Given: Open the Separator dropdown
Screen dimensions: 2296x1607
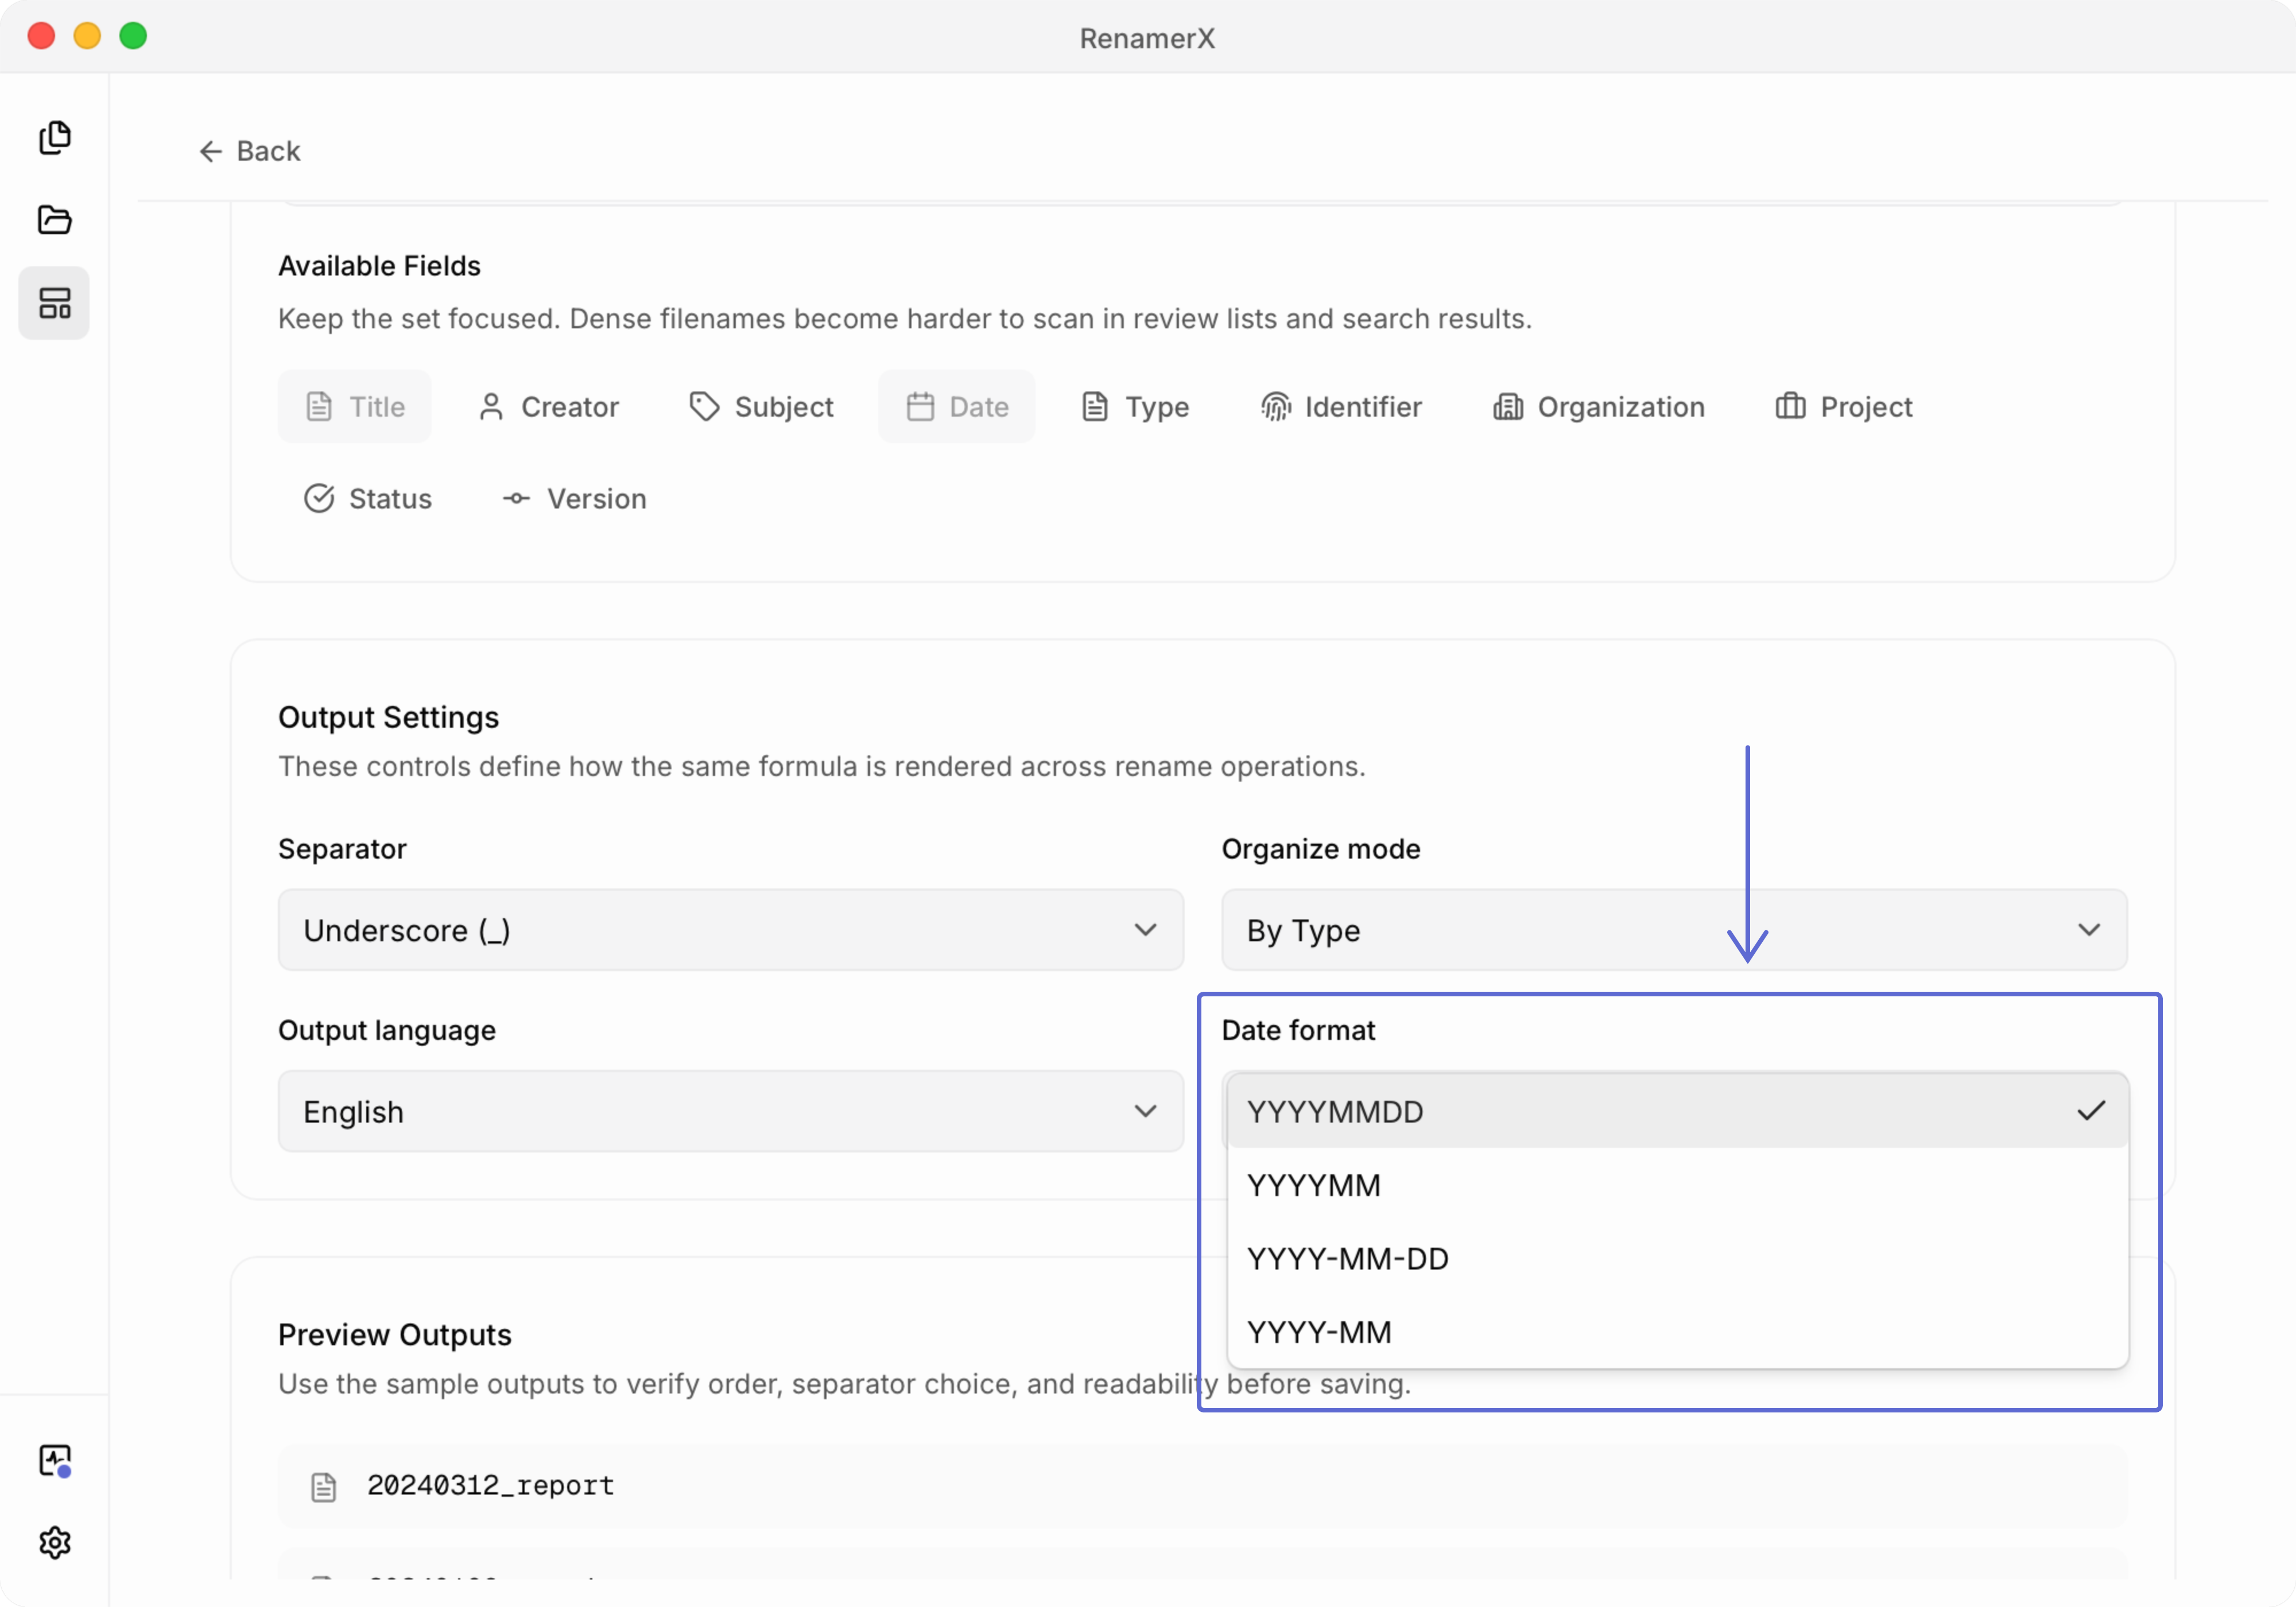Looking at the screenshot, I should 731,930.
